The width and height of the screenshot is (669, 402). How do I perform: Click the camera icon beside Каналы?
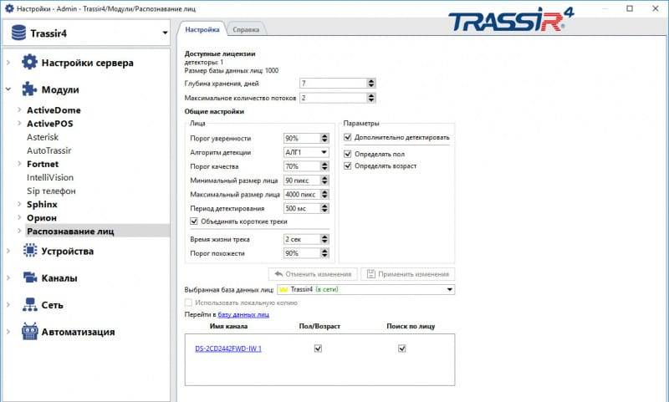point(30,277)
